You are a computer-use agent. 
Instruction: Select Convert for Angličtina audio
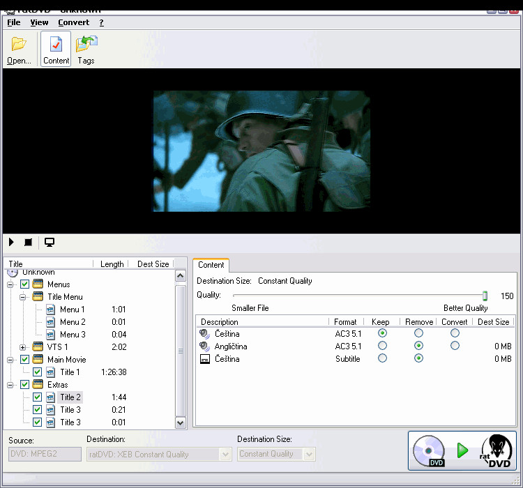[x=455, y=346]
